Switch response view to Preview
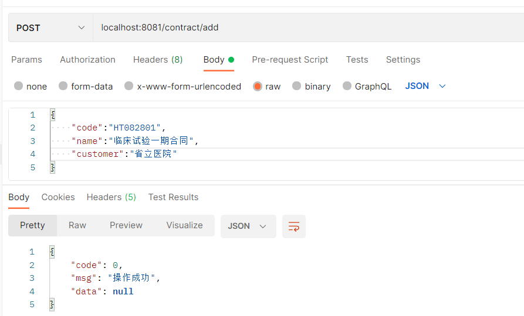The height and width of the screenshot is (316, 524). point(126,225)
